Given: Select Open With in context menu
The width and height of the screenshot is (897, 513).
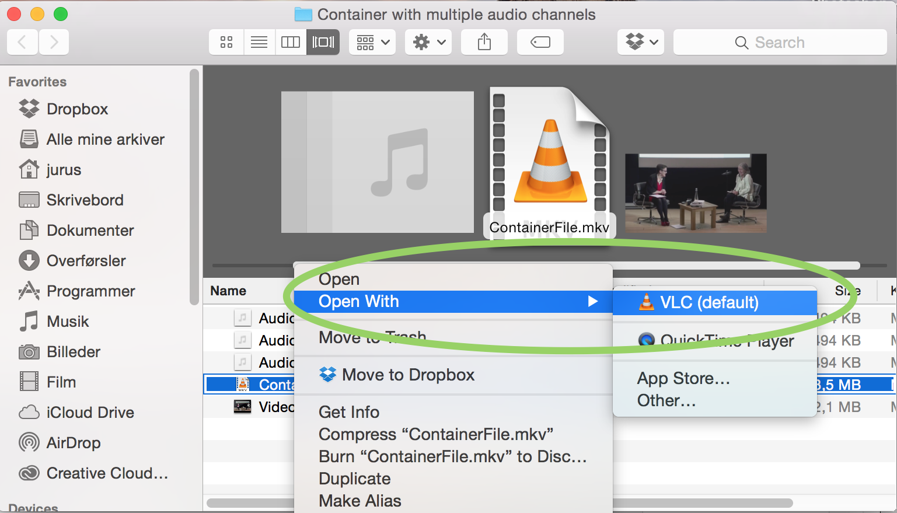Looking at the screenshot, I should [453, 302].
